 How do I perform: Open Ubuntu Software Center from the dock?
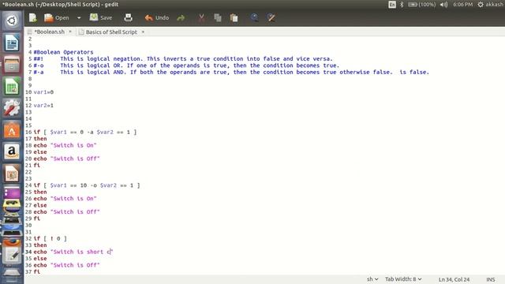pos(12,129)
